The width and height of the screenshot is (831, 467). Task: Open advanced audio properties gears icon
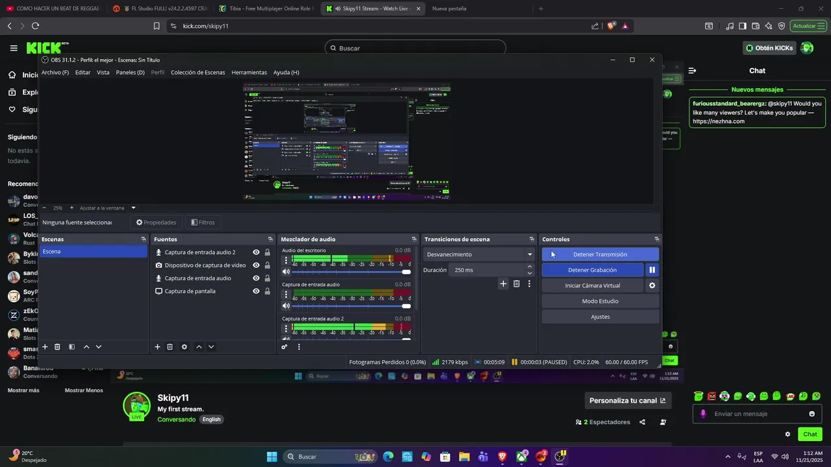(x=284, y=347)
